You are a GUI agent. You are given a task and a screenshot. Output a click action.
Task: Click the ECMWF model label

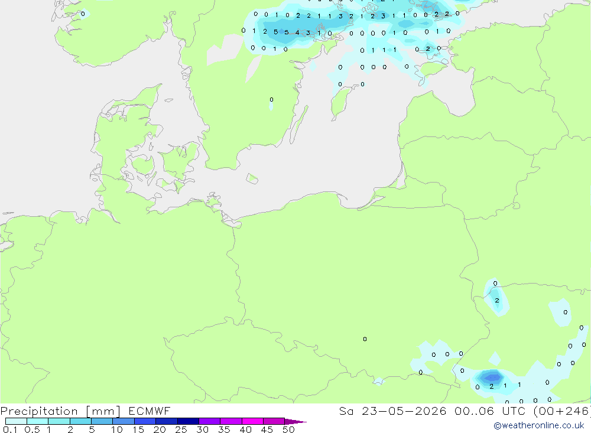(150, 411)
